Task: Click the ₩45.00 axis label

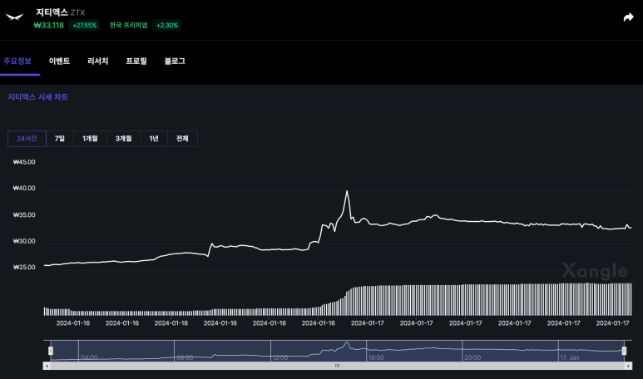Action: pyautogui.click(x=24, y=162)
